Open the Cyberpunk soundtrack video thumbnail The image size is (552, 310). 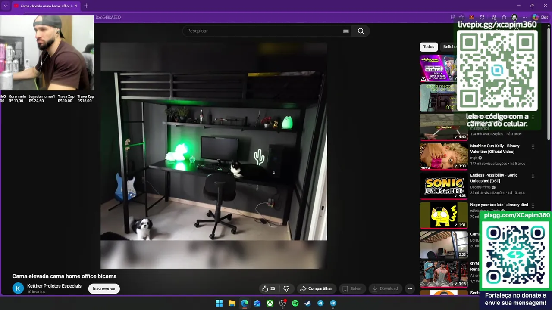(x=438, y=68)
